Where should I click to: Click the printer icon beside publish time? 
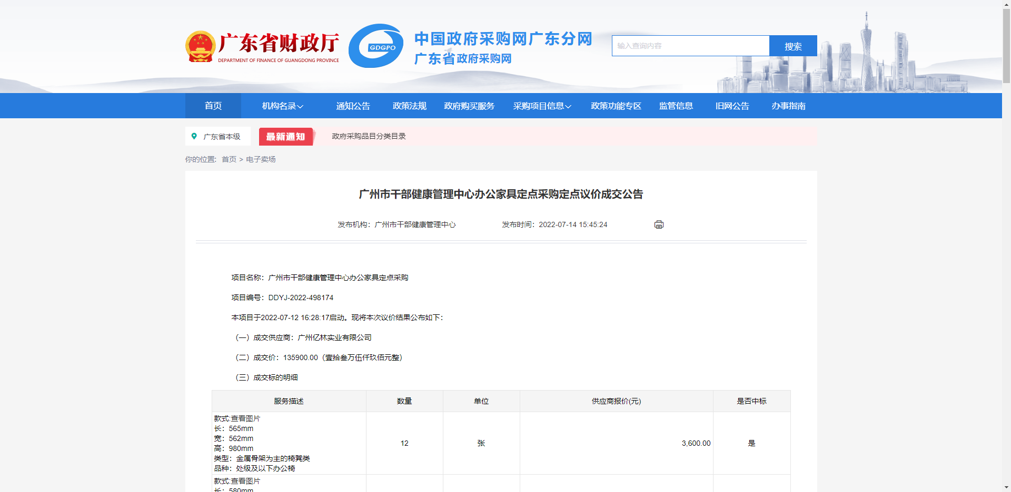(x=659, y=224)
